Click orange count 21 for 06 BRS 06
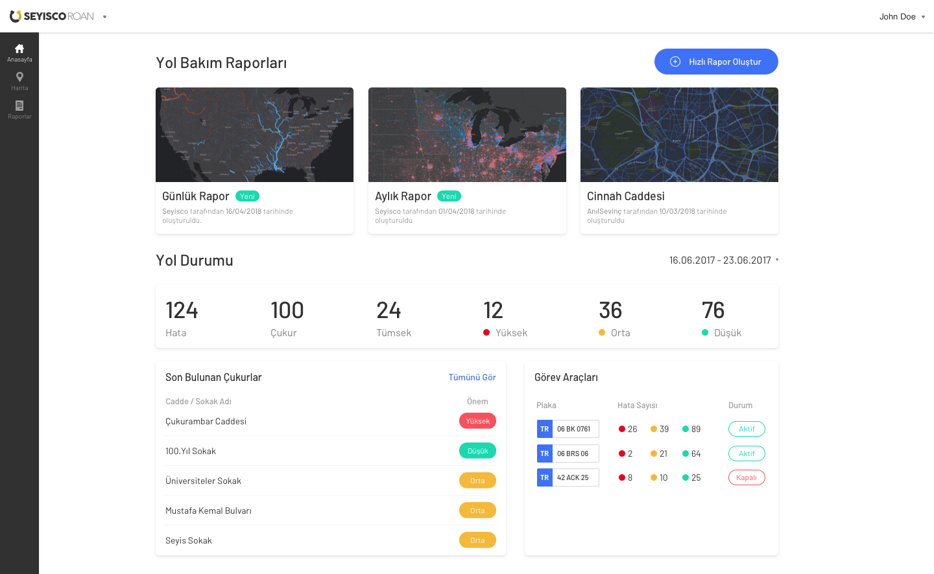Screen dimensions: 934x574 [x=659, y=453]
